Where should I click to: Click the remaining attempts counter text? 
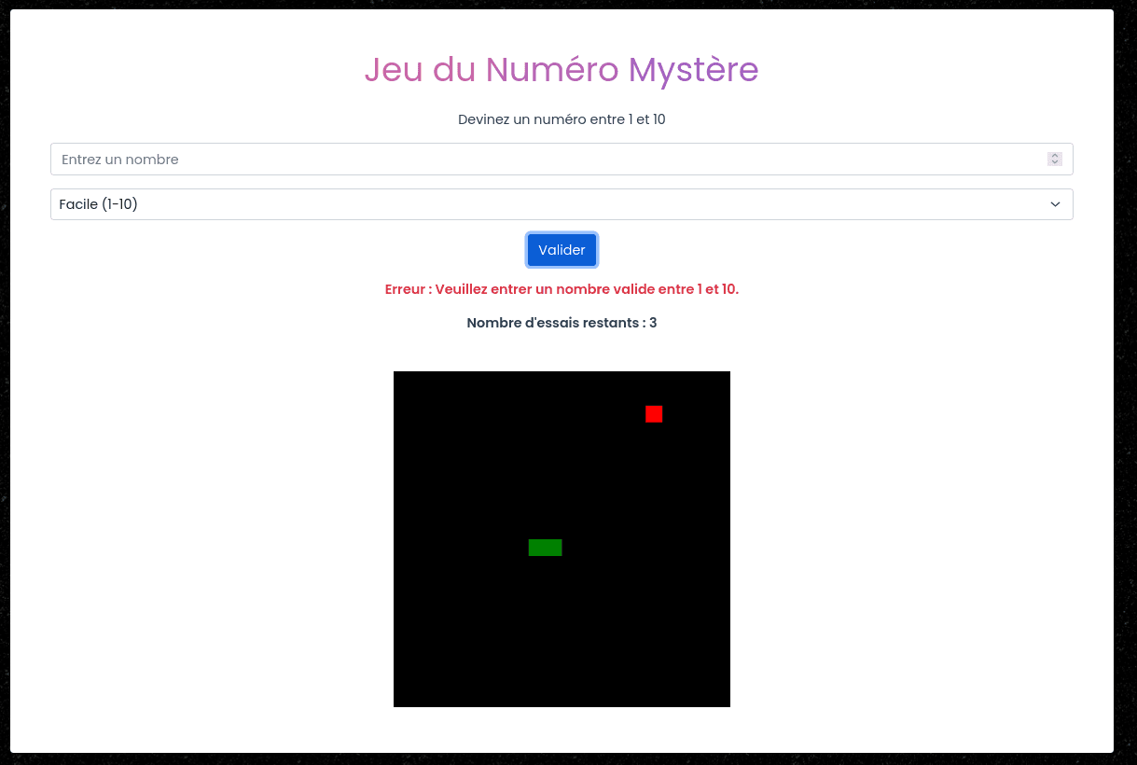pos(562,323)
